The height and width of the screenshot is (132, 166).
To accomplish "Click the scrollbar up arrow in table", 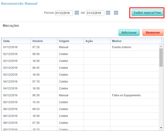I will [161, 46].
